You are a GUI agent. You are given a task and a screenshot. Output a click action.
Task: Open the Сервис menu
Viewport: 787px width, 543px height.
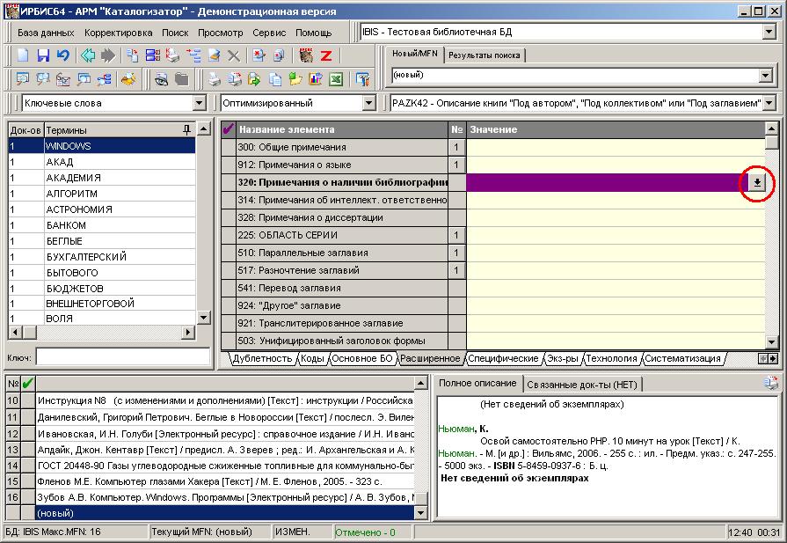tap(269, 33)
